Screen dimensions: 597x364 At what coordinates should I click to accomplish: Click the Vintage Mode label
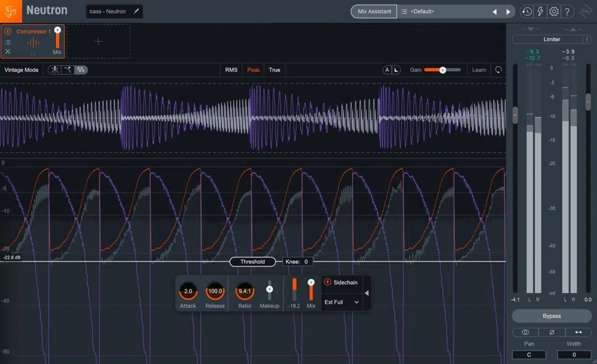21,70
